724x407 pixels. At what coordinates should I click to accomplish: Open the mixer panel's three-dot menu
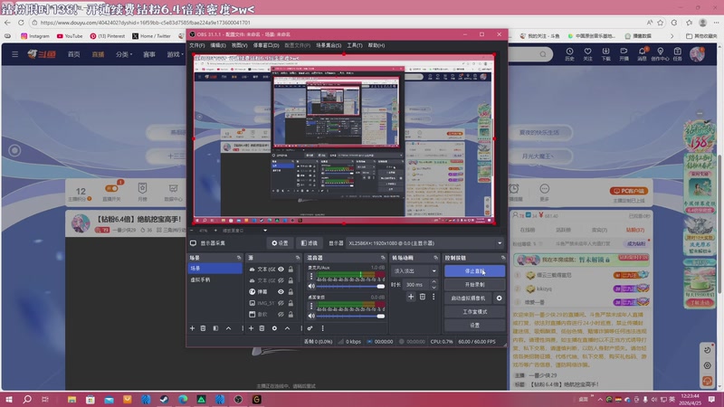click(x=323, y=328)
